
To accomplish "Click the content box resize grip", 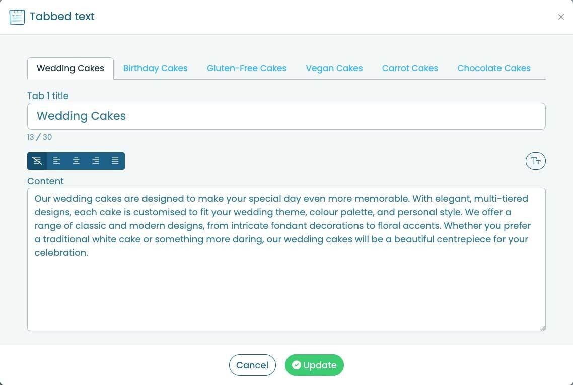I will [x=543, y=328].
